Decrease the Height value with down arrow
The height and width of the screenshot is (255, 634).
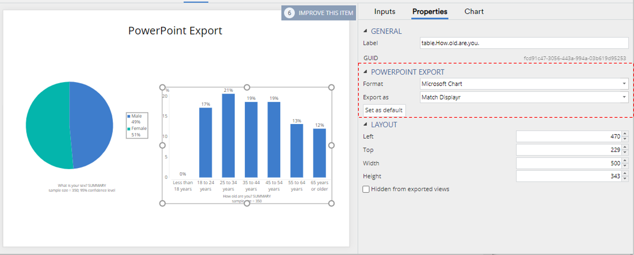coord(625,179)
